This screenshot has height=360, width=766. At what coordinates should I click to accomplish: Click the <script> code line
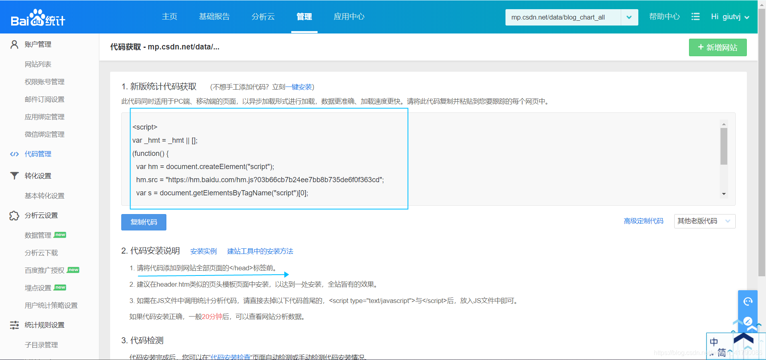tap(145, 127)
